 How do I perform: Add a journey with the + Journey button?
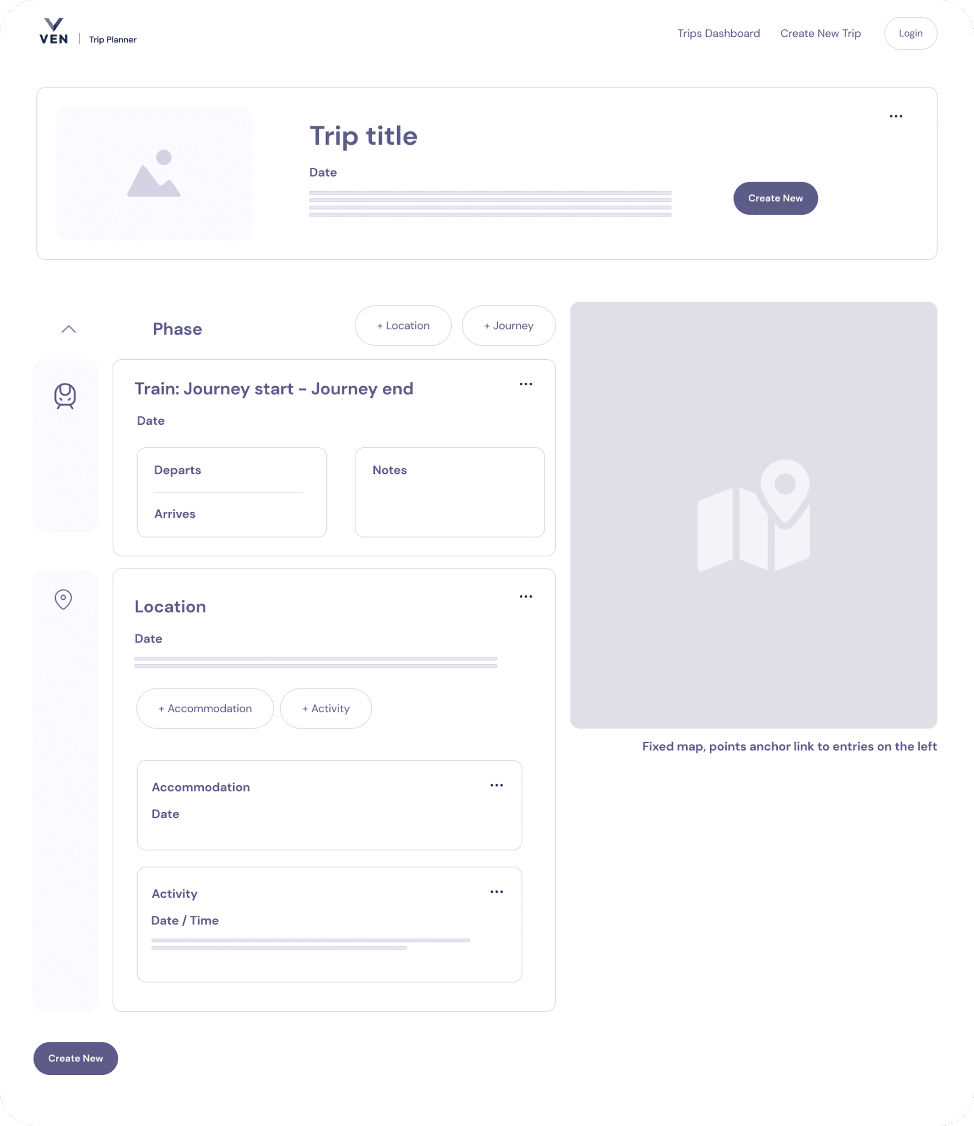pos(508,326)
